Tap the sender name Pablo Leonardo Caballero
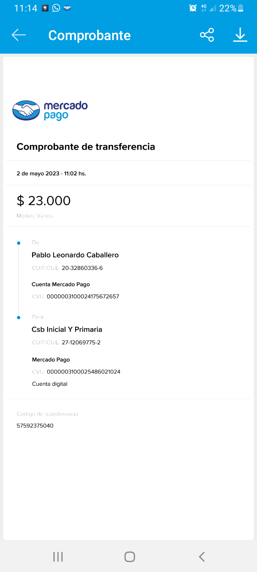 tap(75, 255)
